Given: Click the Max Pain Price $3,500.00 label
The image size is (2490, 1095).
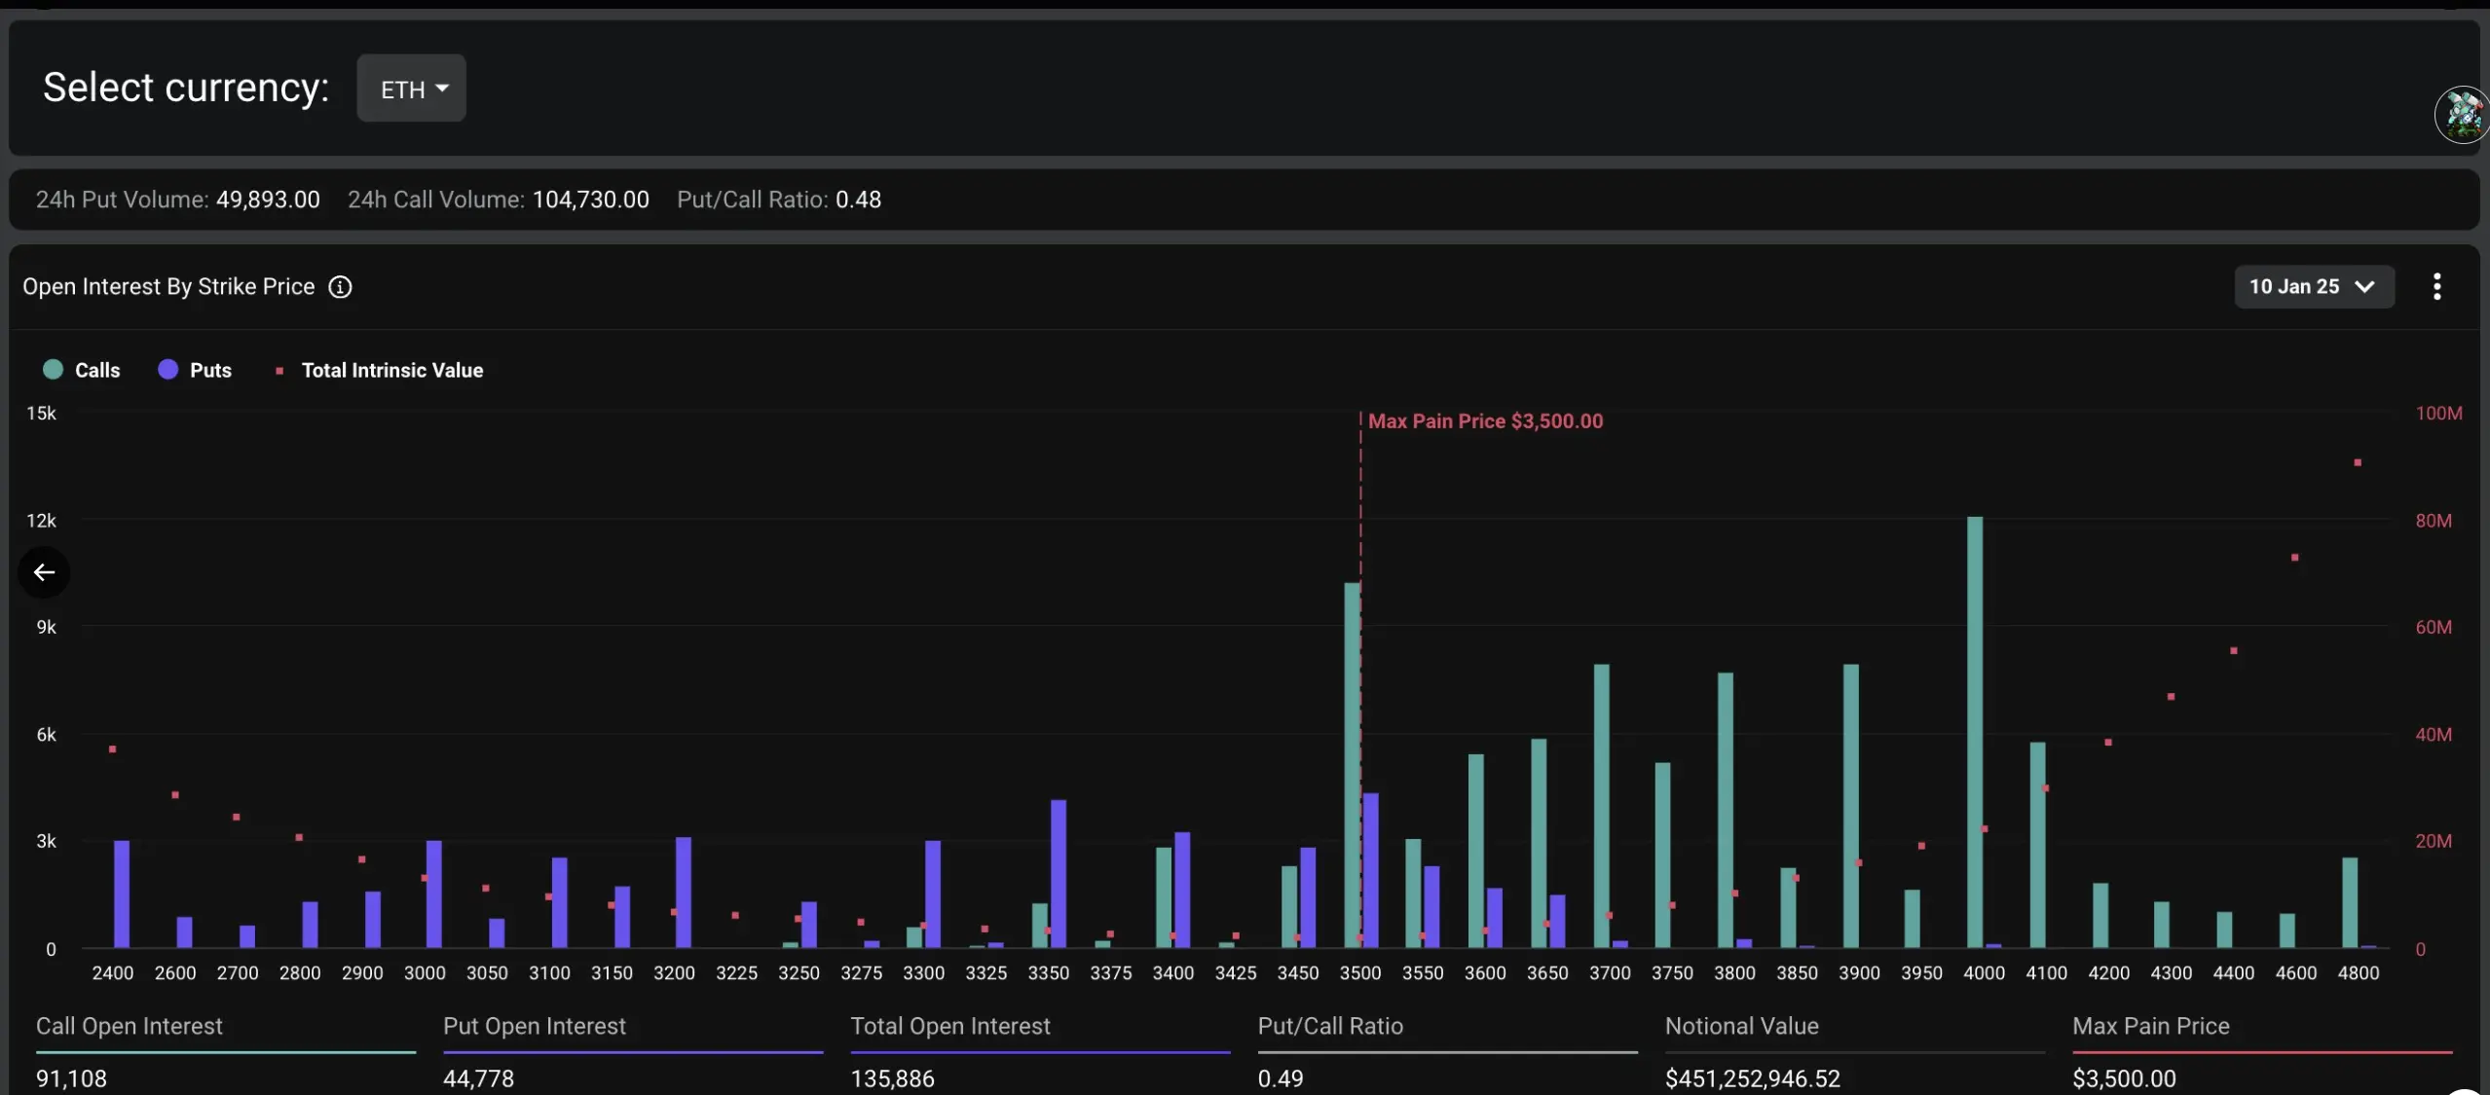Looking at the screenshot, I should coord(1485,421).
